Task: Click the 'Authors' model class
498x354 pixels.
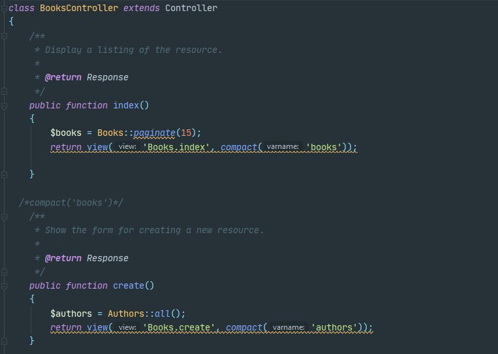Action: click(x=126, y=314)
